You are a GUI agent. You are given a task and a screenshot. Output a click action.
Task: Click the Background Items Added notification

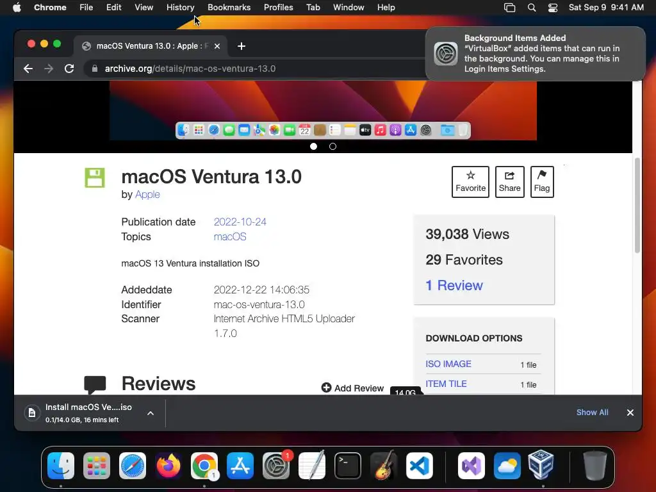536,54
